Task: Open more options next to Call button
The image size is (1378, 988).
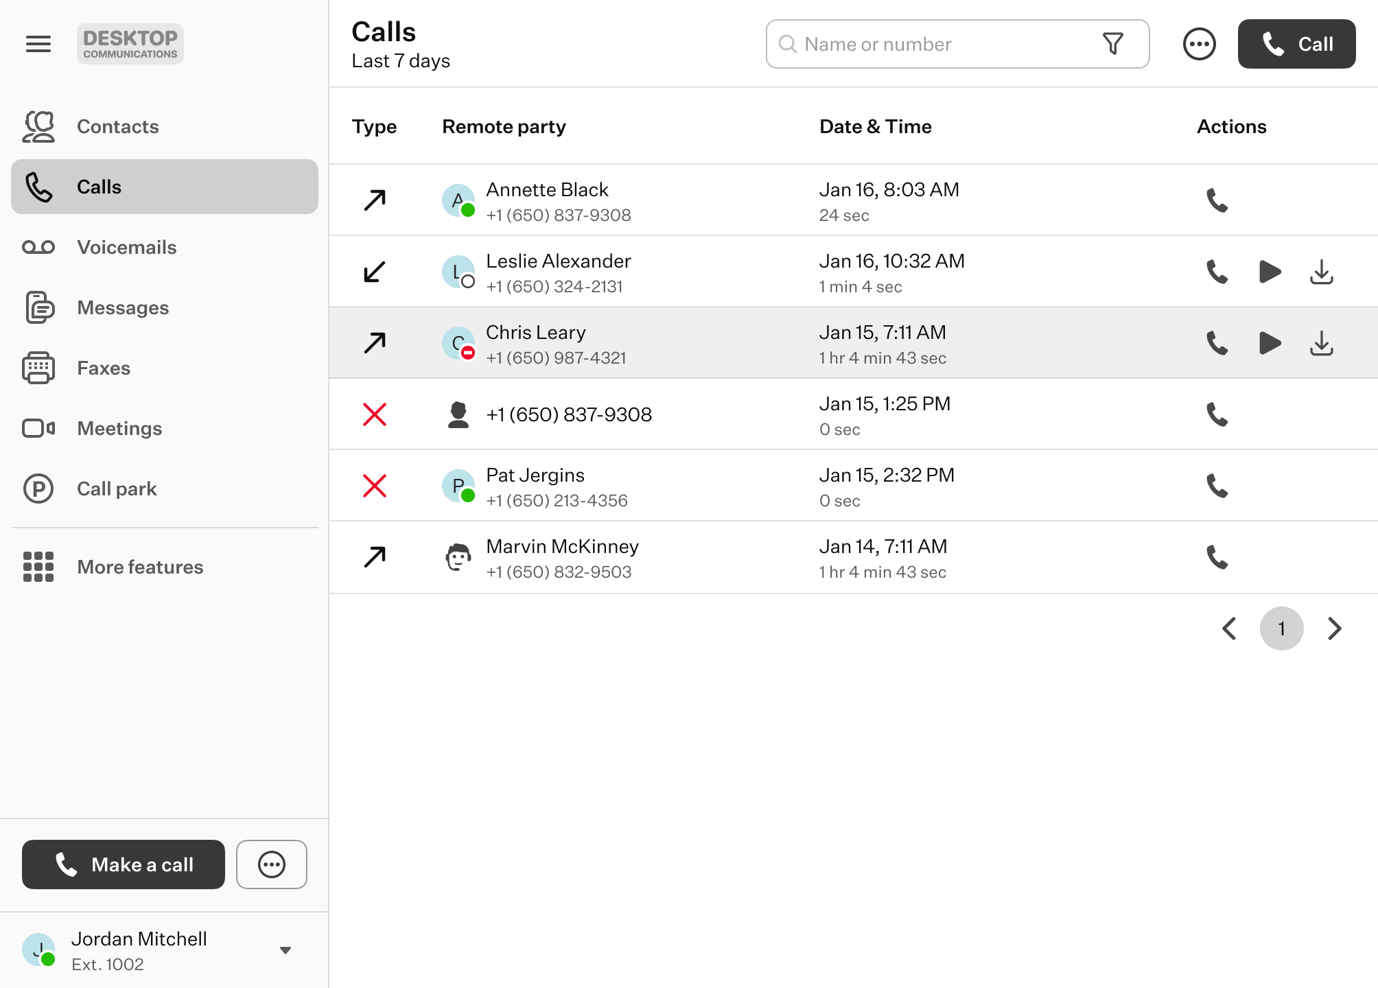Action: (1199, 44)
